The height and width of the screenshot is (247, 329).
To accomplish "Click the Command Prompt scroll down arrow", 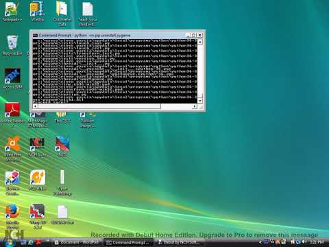I will coord(200,101).
